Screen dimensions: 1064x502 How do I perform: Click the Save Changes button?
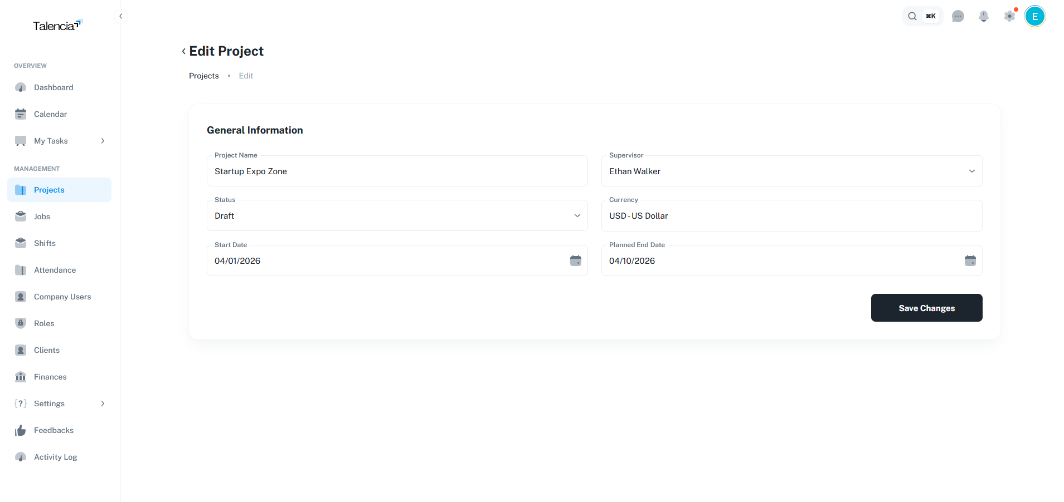coord(926,308)
